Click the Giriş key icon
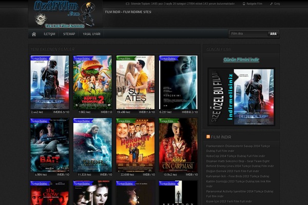This screenshot has width=308, height=205. pos(271,4)
